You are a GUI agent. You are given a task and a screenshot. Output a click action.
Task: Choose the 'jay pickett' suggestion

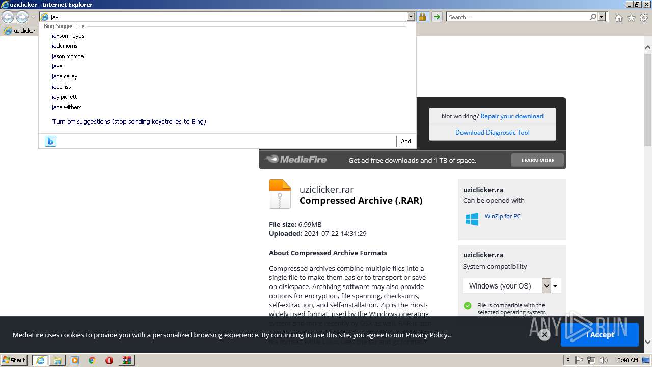(64, 97)
